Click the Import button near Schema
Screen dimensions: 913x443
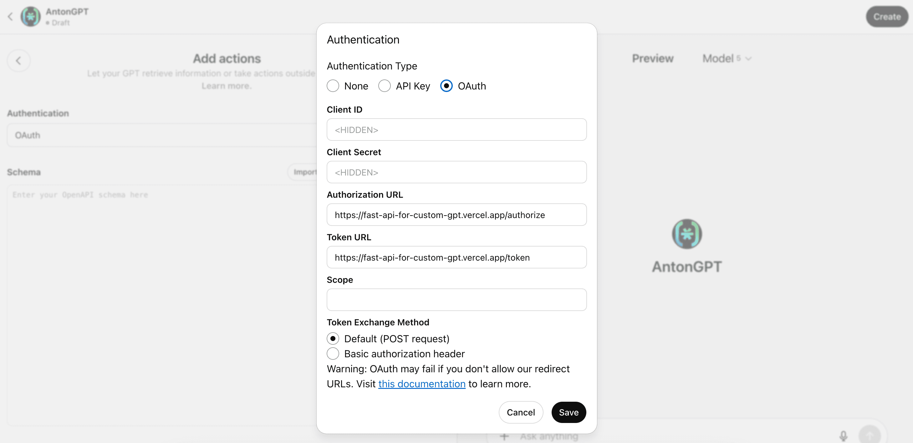305,172
